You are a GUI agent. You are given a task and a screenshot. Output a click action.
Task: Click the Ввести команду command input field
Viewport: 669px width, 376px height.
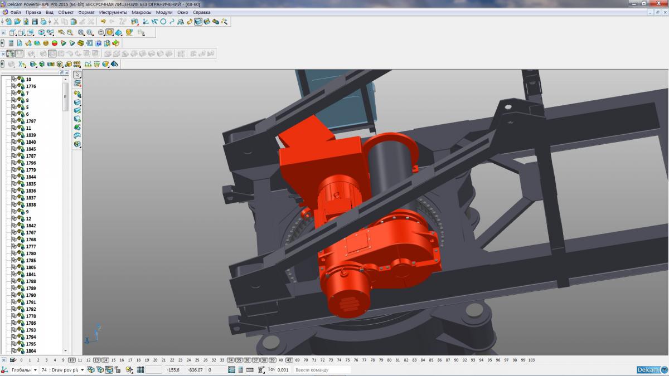pos(323,370)
